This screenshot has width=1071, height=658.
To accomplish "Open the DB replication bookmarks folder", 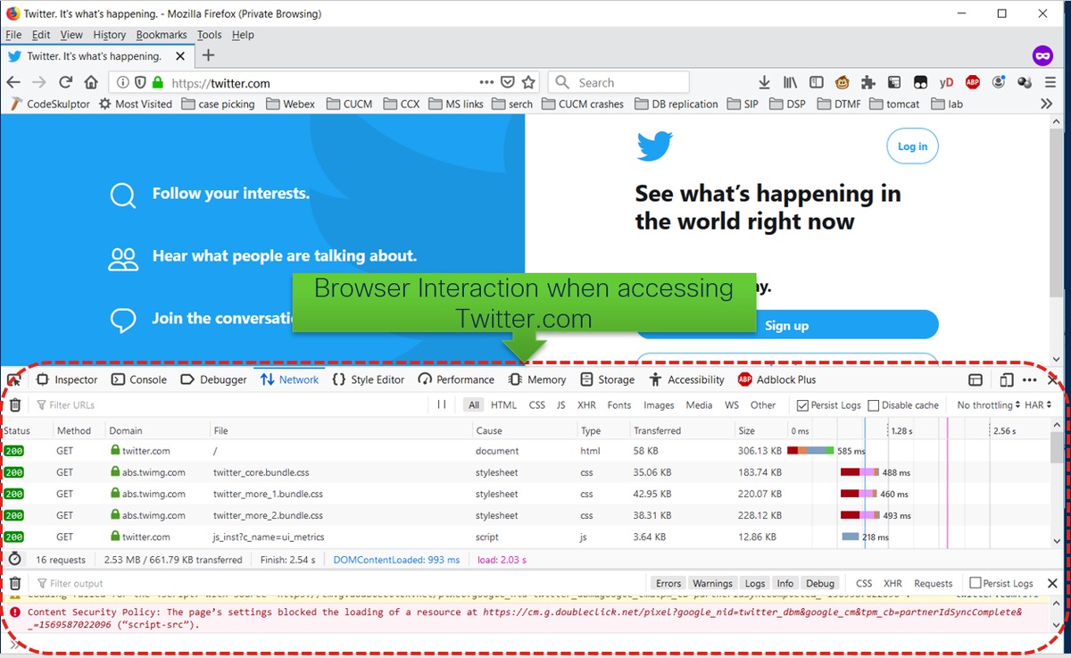I will click(677, 104).
